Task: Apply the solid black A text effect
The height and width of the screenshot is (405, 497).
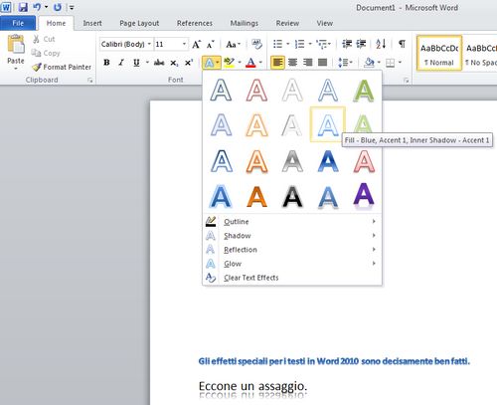Action: (292, 197)
